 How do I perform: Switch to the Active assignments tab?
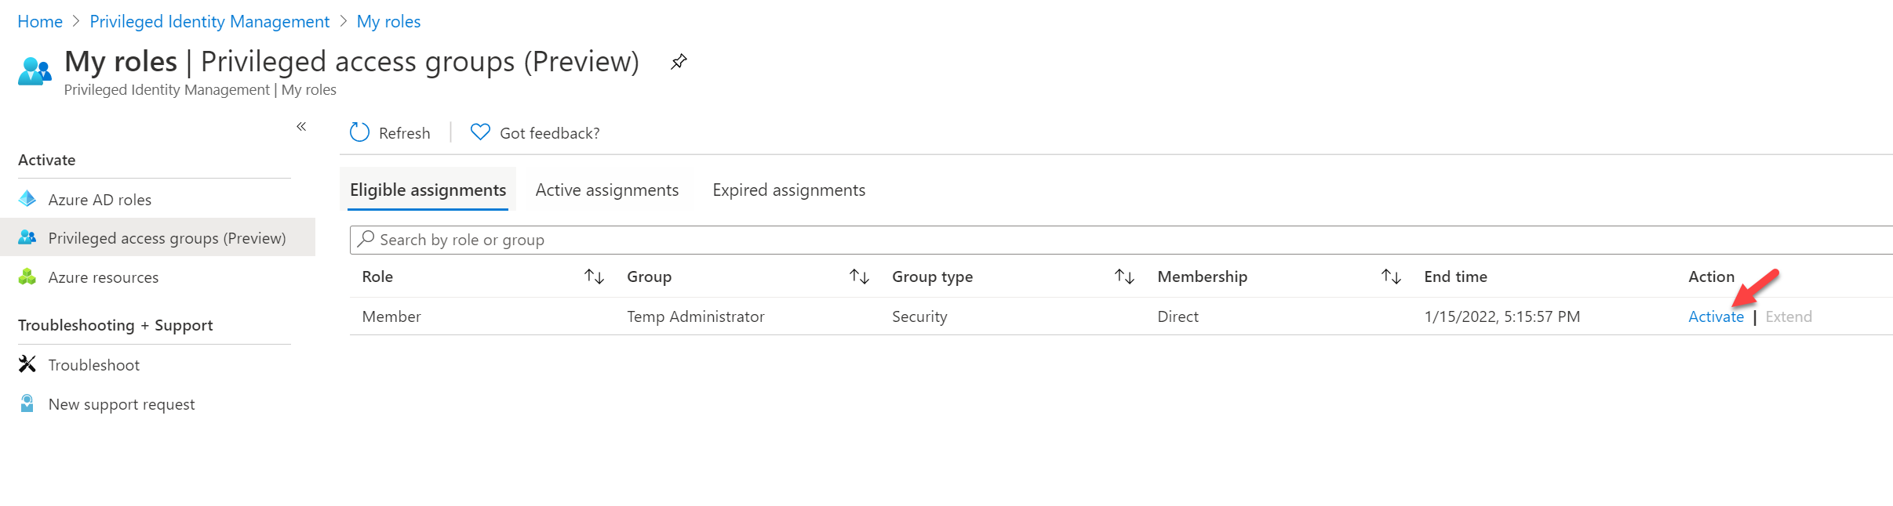[x=607, y=190]
